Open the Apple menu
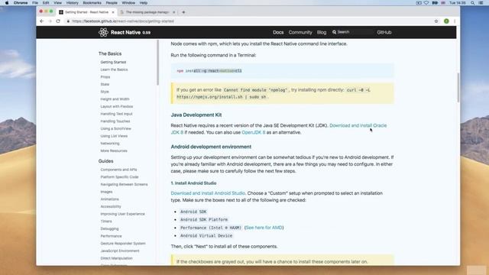The image size is (489, 275). [x=7, y=3]
